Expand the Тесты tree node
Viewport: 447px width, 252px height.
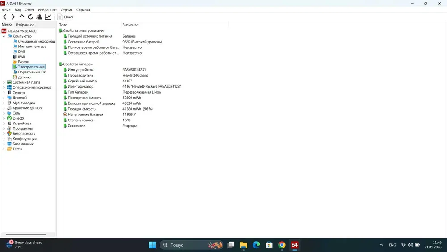point(4,149)
